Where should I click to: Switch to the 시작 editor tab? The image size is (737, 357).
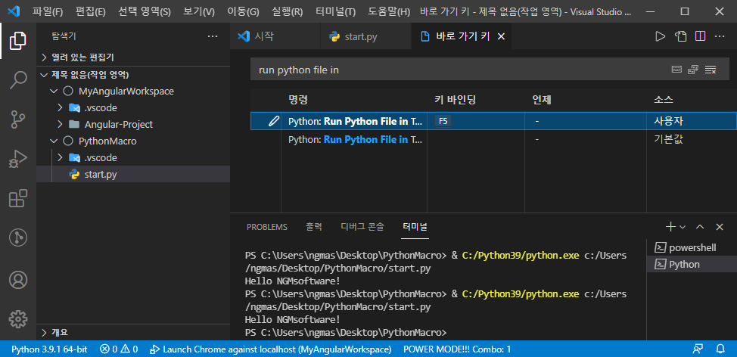point(275,36)
